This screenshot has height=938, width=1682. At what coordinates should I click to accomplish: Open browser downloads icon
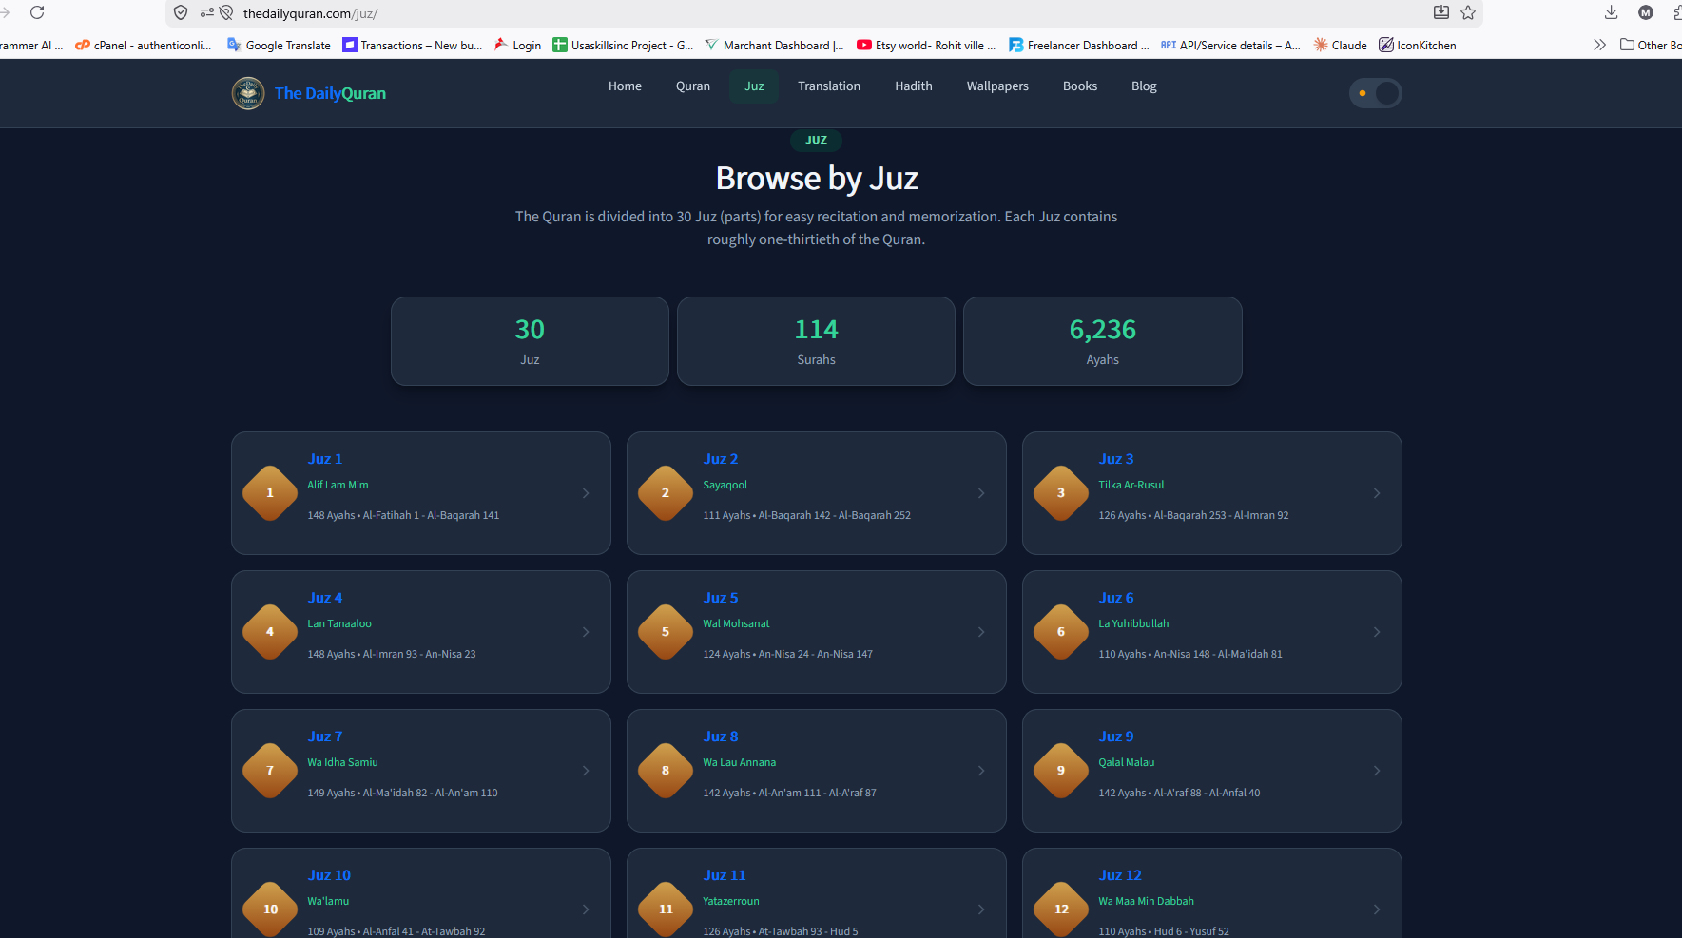[x=1611, y=12]
